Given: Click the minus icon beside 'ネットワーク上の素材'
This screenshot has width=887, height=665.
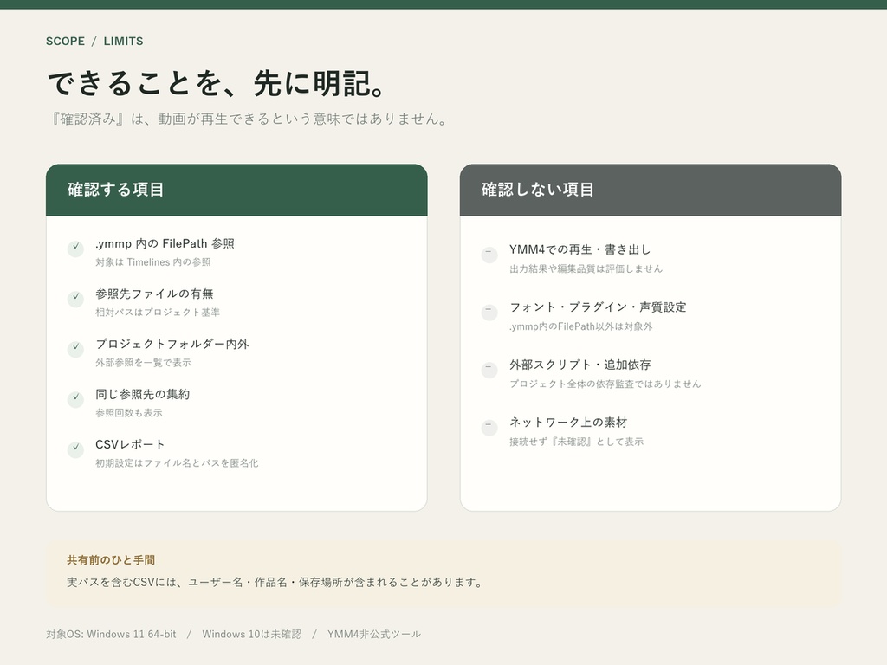Looking at the screenshot, I should click(x=489, y=428).
